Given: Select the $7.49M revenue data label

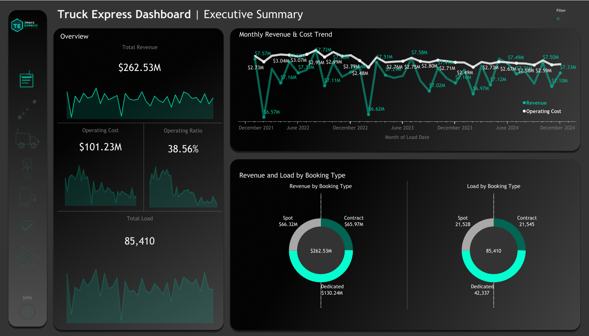Looking at the screenshot, I should (516, 58).
